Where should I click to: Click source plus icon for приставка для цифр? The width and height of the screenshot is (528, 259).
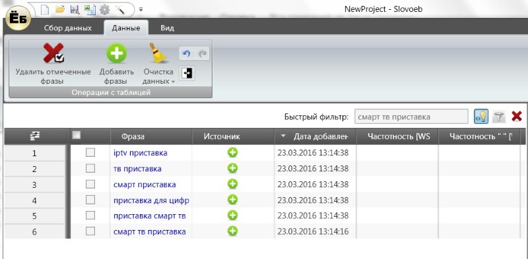[232, 200]
